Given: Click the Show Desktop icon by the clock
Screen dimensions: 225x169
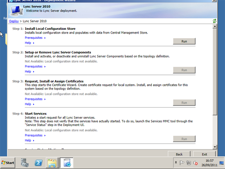Looking at the screenshot, I should pyautogui.click(x=222, y=163).
